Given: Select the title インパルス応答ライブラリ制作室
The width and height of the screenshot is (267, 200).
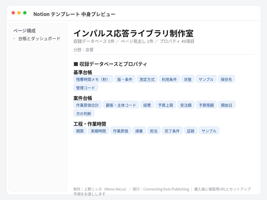Looking at the screenshot, I should [x=133, y=33].
